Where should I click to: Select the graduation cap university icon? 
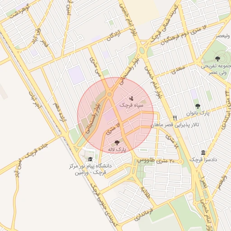(x=90, y=159)
